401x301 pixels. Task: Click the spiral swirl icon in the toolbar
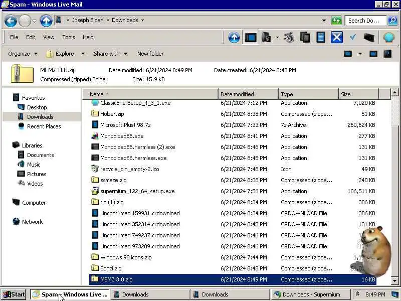coord(289,38)
